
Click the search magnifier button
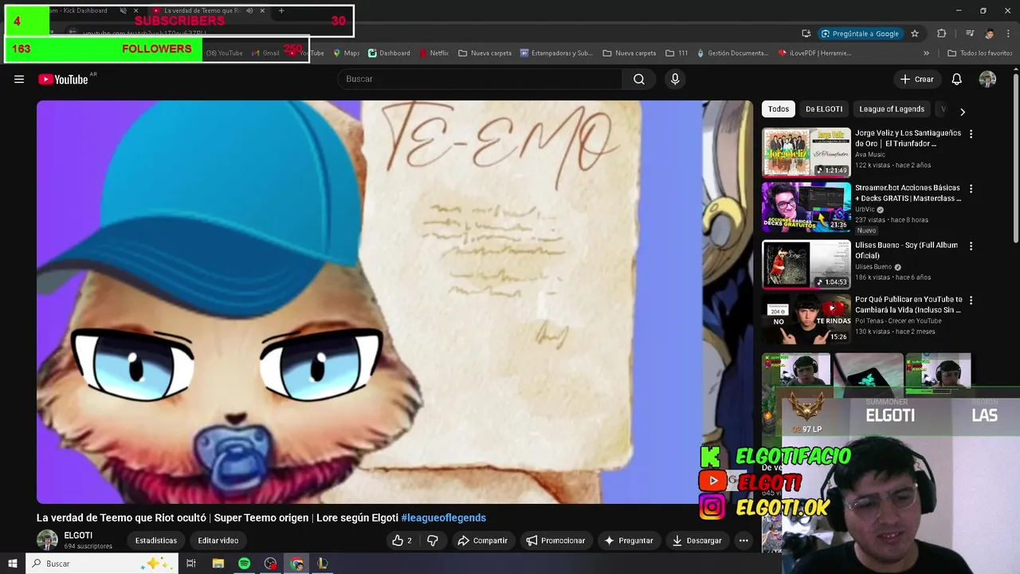[639, 79]
